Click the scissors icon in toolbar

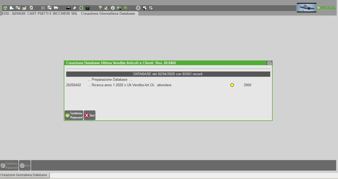click(43, 8)
